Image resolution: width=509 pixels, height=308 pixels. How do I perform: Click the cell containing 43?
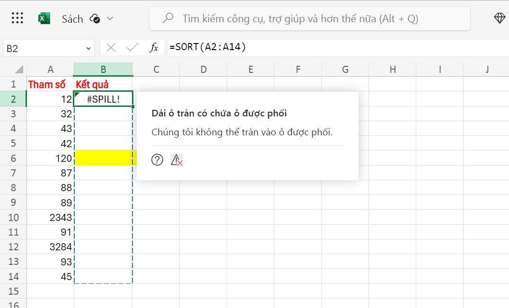pyautogui.click(x=50, y=129)
